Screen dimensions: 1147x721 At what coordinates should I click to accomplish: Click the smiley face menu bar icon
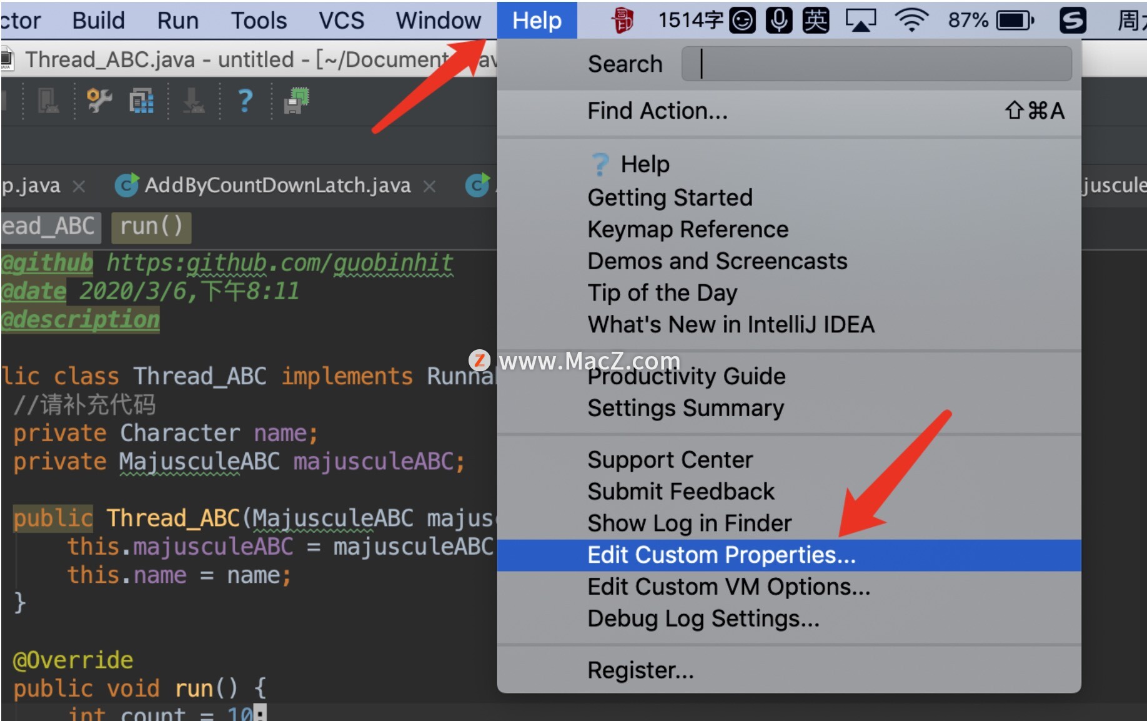click(x=742, y=21)
